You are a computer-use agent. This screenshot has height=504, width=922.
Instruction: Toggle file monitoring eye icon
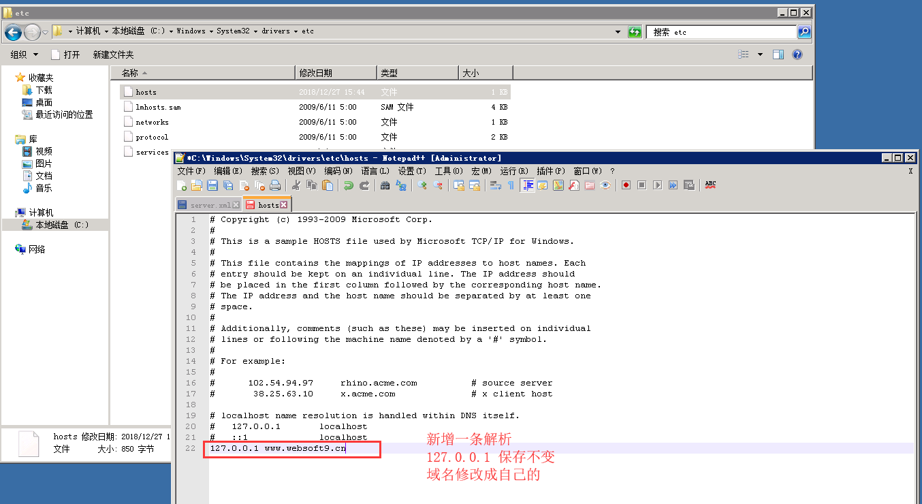(605, 185)
